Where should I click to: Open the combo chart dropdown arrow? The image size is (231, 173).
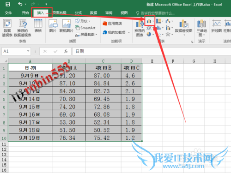pyautogui.click(x=172, y=28)
